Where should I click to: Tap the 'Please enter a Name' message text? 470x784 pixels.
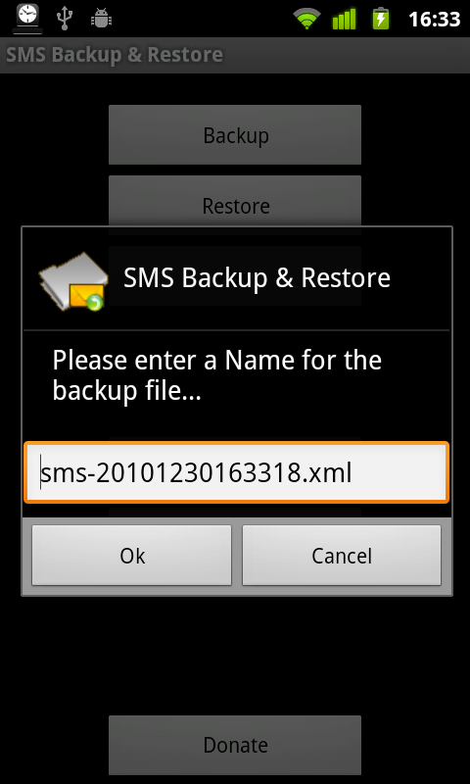tap(217, 375)
